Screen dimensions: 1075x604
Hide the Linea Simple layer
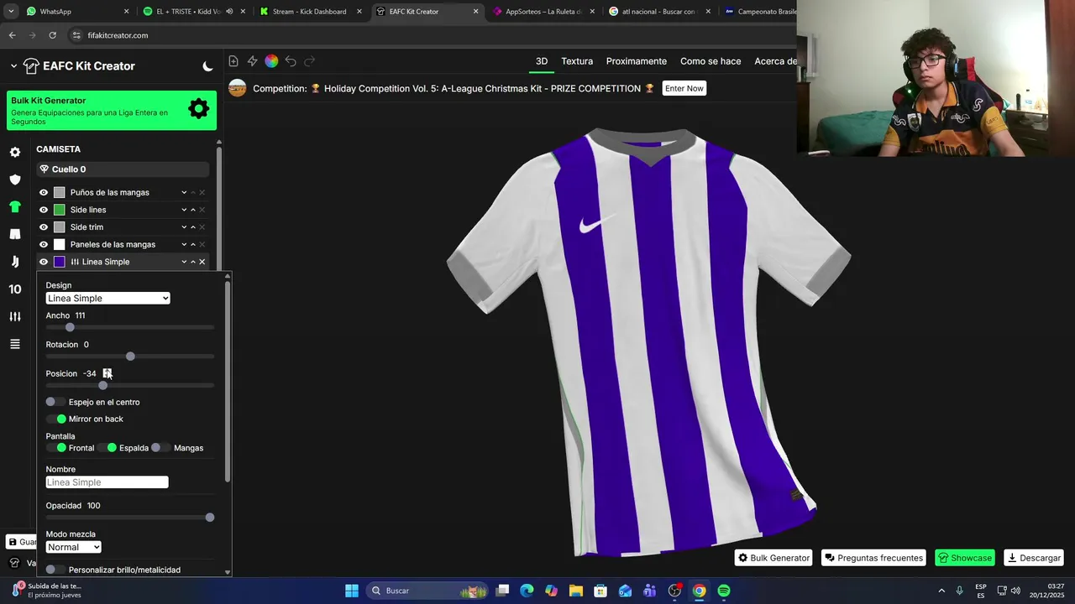44,262
